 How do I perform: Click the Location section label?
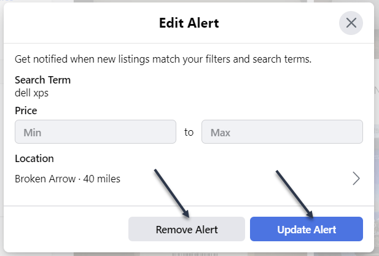34,158
